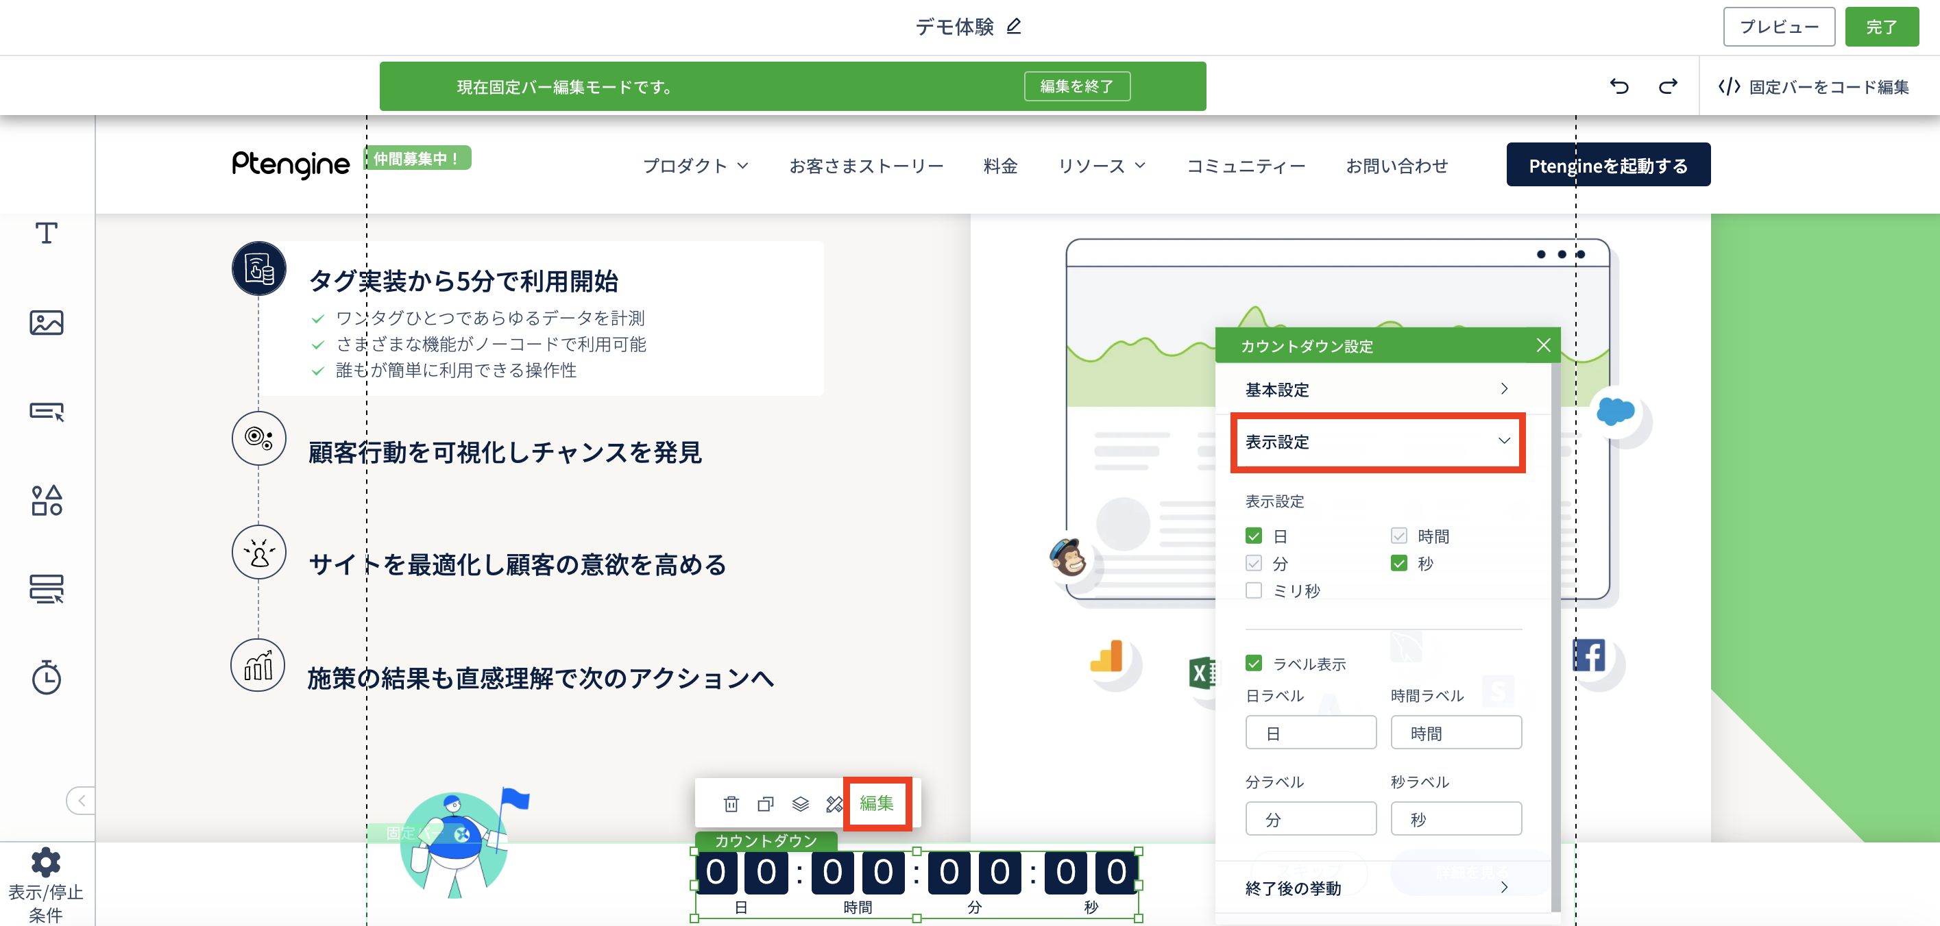
Task: Open layer order icon in countdown toolbar
Action: (x=800, y=804)
